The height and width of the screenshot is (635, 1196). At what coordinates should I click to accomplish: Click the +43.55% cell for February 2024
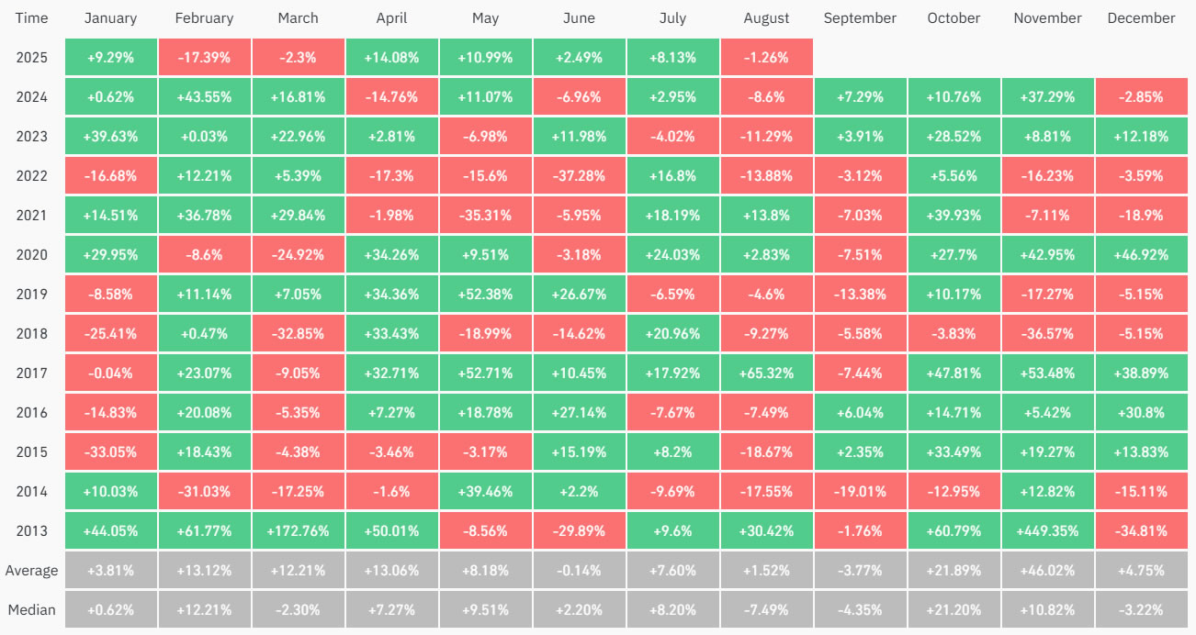coord(204,96)
